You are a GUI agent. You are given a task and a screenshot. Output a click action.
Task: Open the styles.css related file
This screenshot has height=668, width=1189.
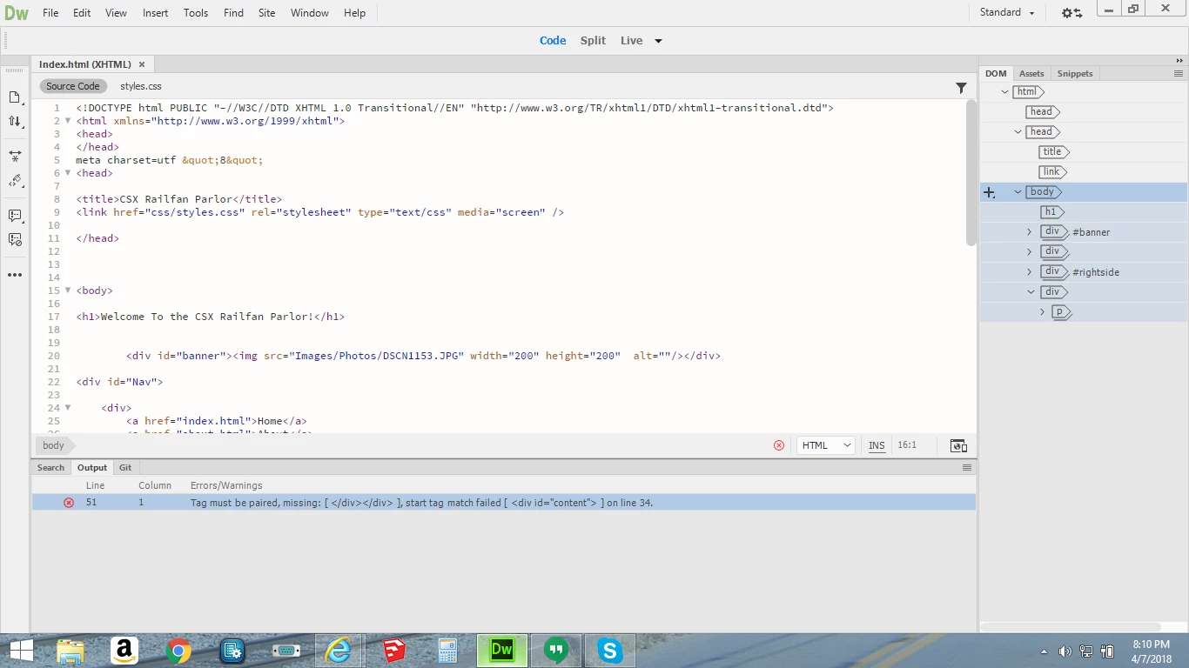click(x=141, y=86)
